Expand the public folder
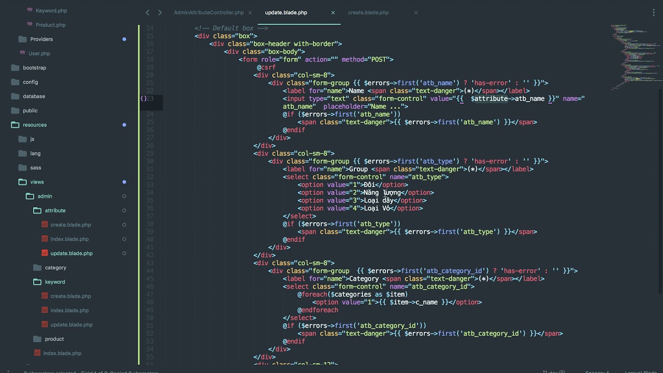This screenshot has height=373, width=663. pyautogui.click(x=30, y=110)
